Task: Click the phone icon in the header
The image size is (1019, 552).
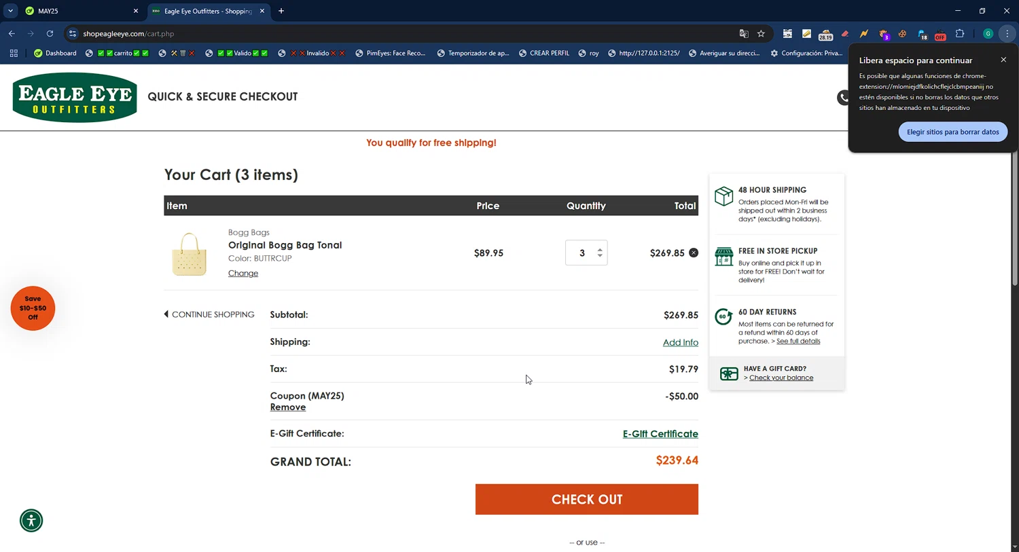Action: coord(844,98)
